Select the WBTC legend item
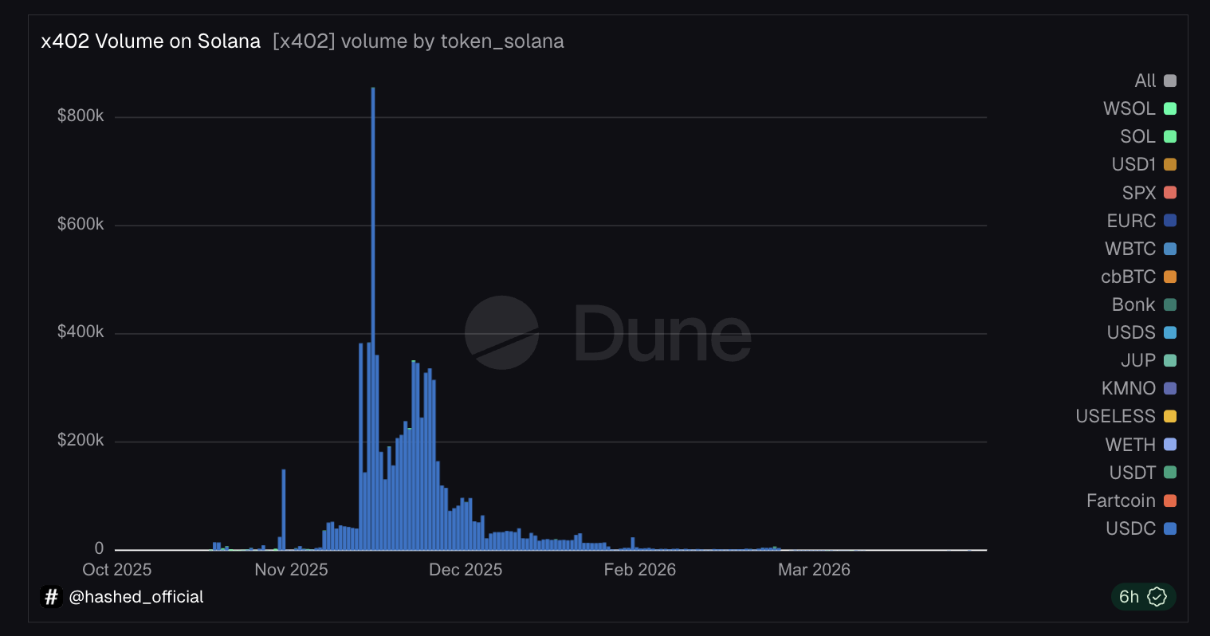The width and height of the screenshot is (1210, 636). tap(1141, 249)
